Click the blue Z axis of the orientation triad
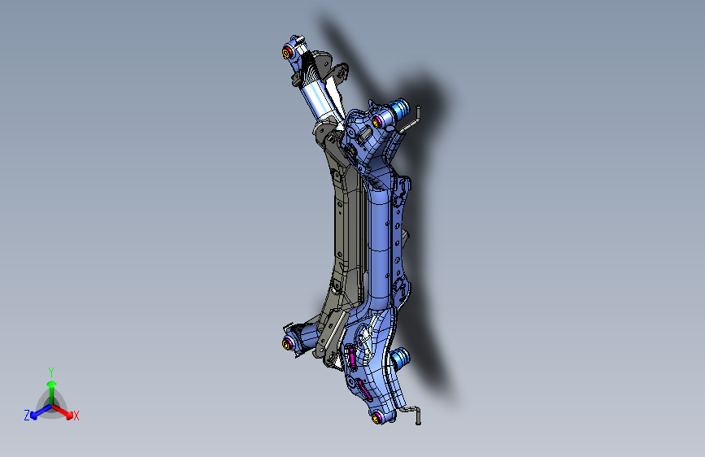705x457 pixels. point(41,412)
